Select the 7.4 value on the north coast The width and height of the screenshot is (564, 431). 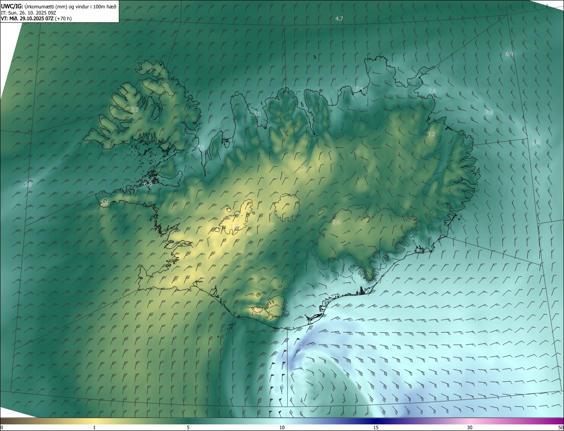click(359, 89)
